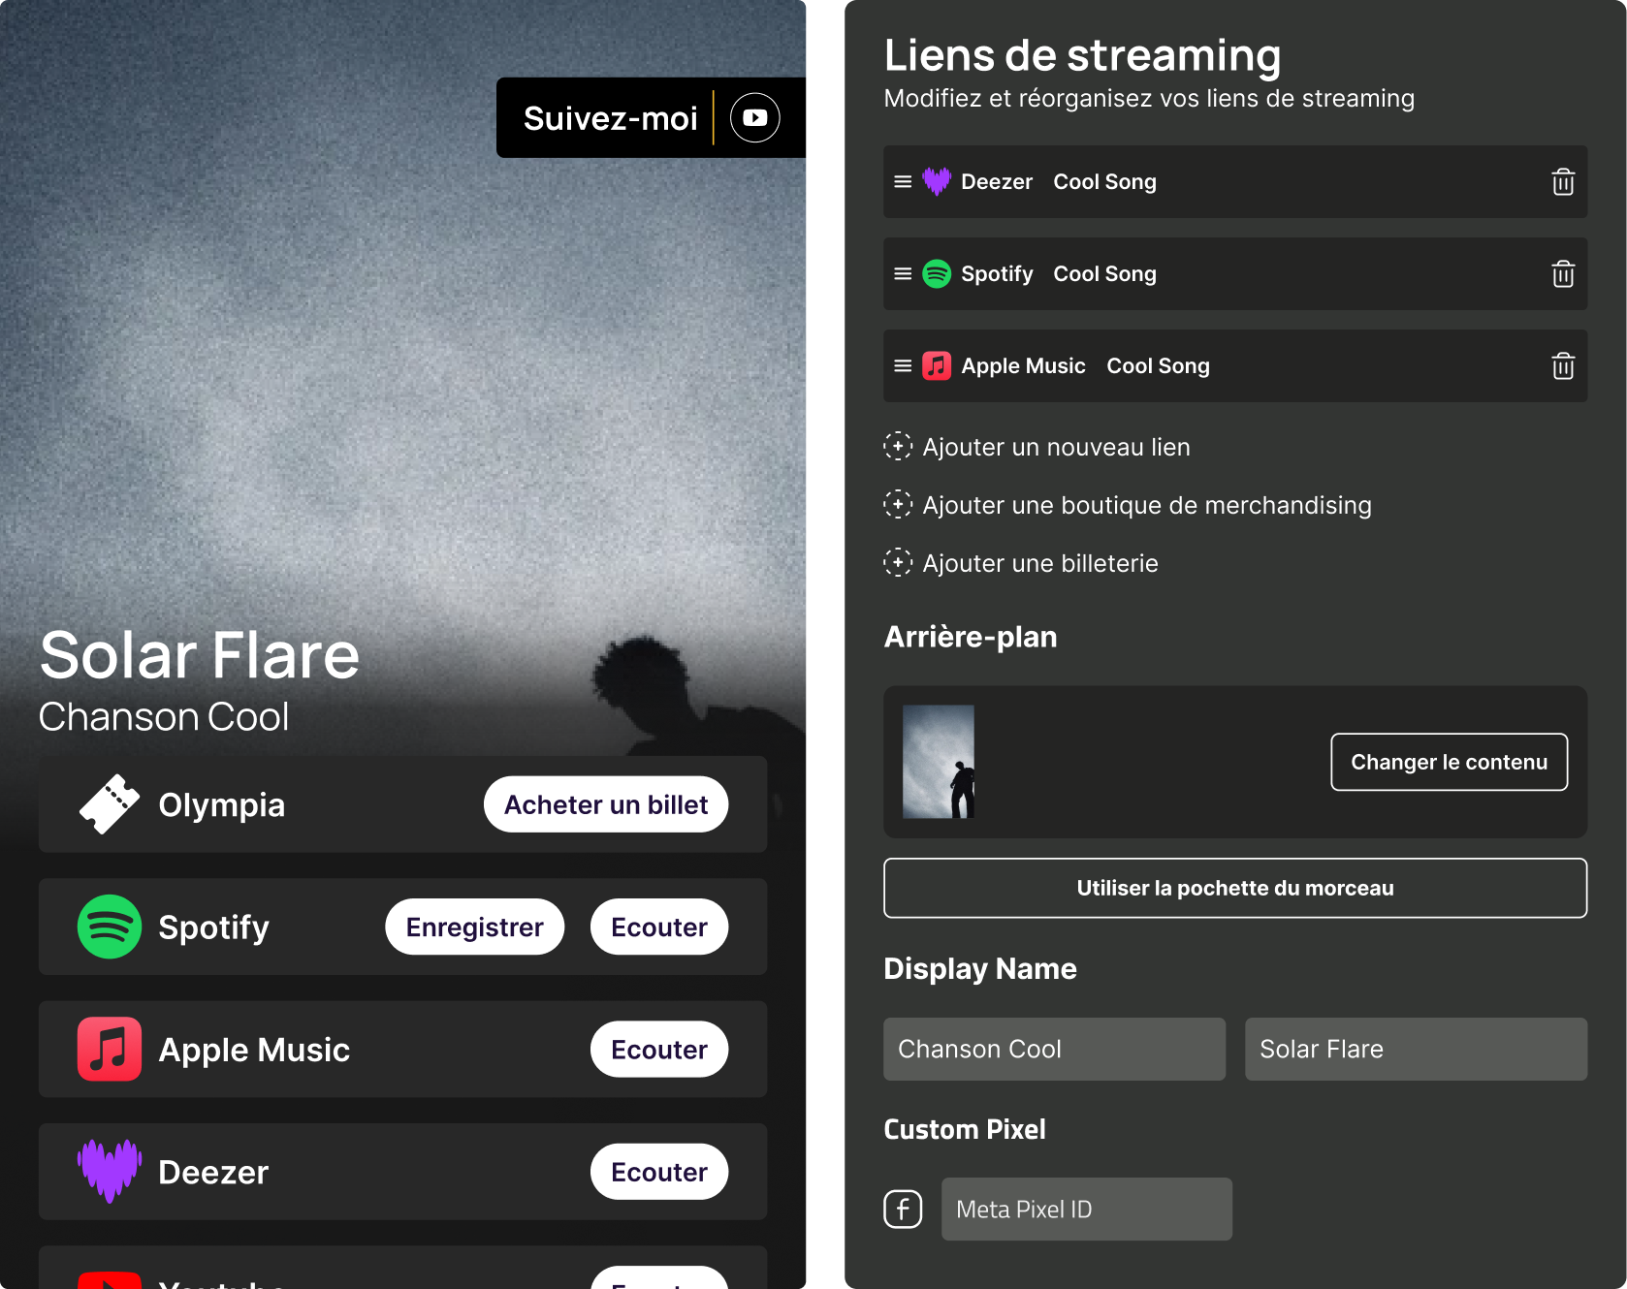
Task: Click the Deezer heart logo in the preview
Action: [x=110, y=1171]
